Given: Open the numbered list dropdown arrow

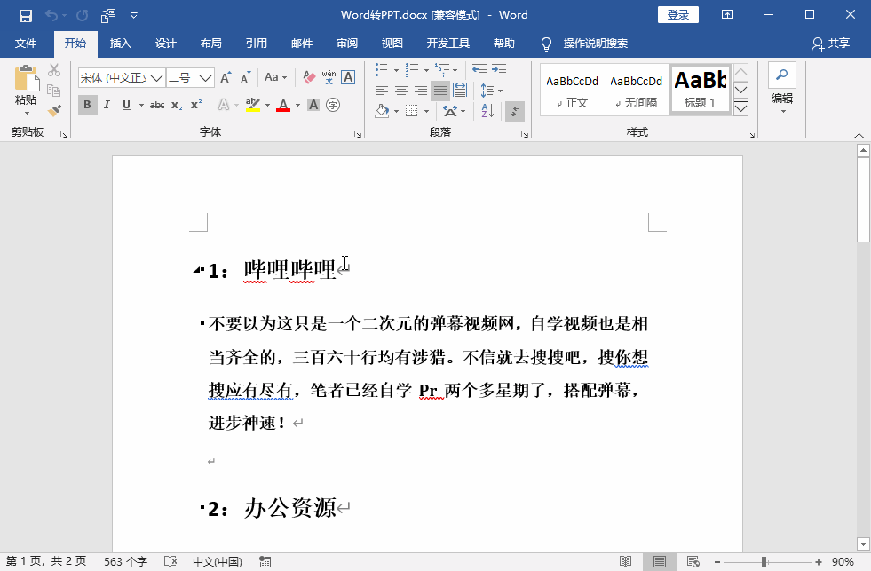Looking at the screenshot, I should click(x=426, y=69).
